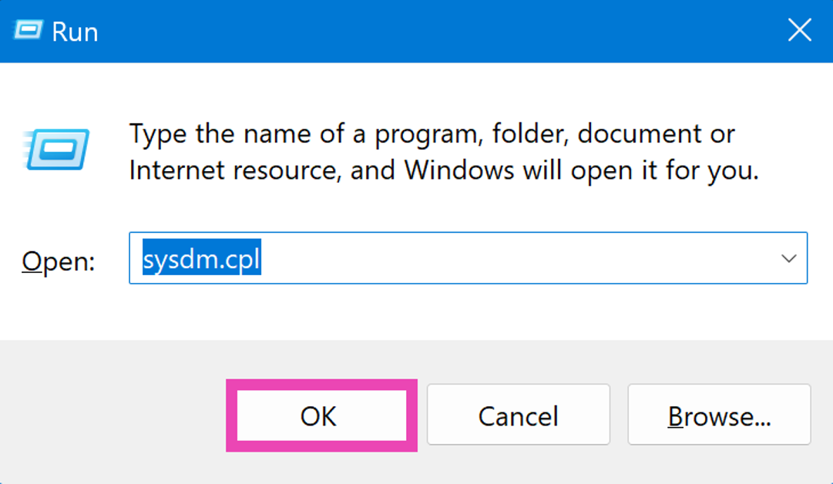The width and height of the screenshot is (833, 484).
Task: Click the "Open:" label
Action: click(x=58, y=262)
